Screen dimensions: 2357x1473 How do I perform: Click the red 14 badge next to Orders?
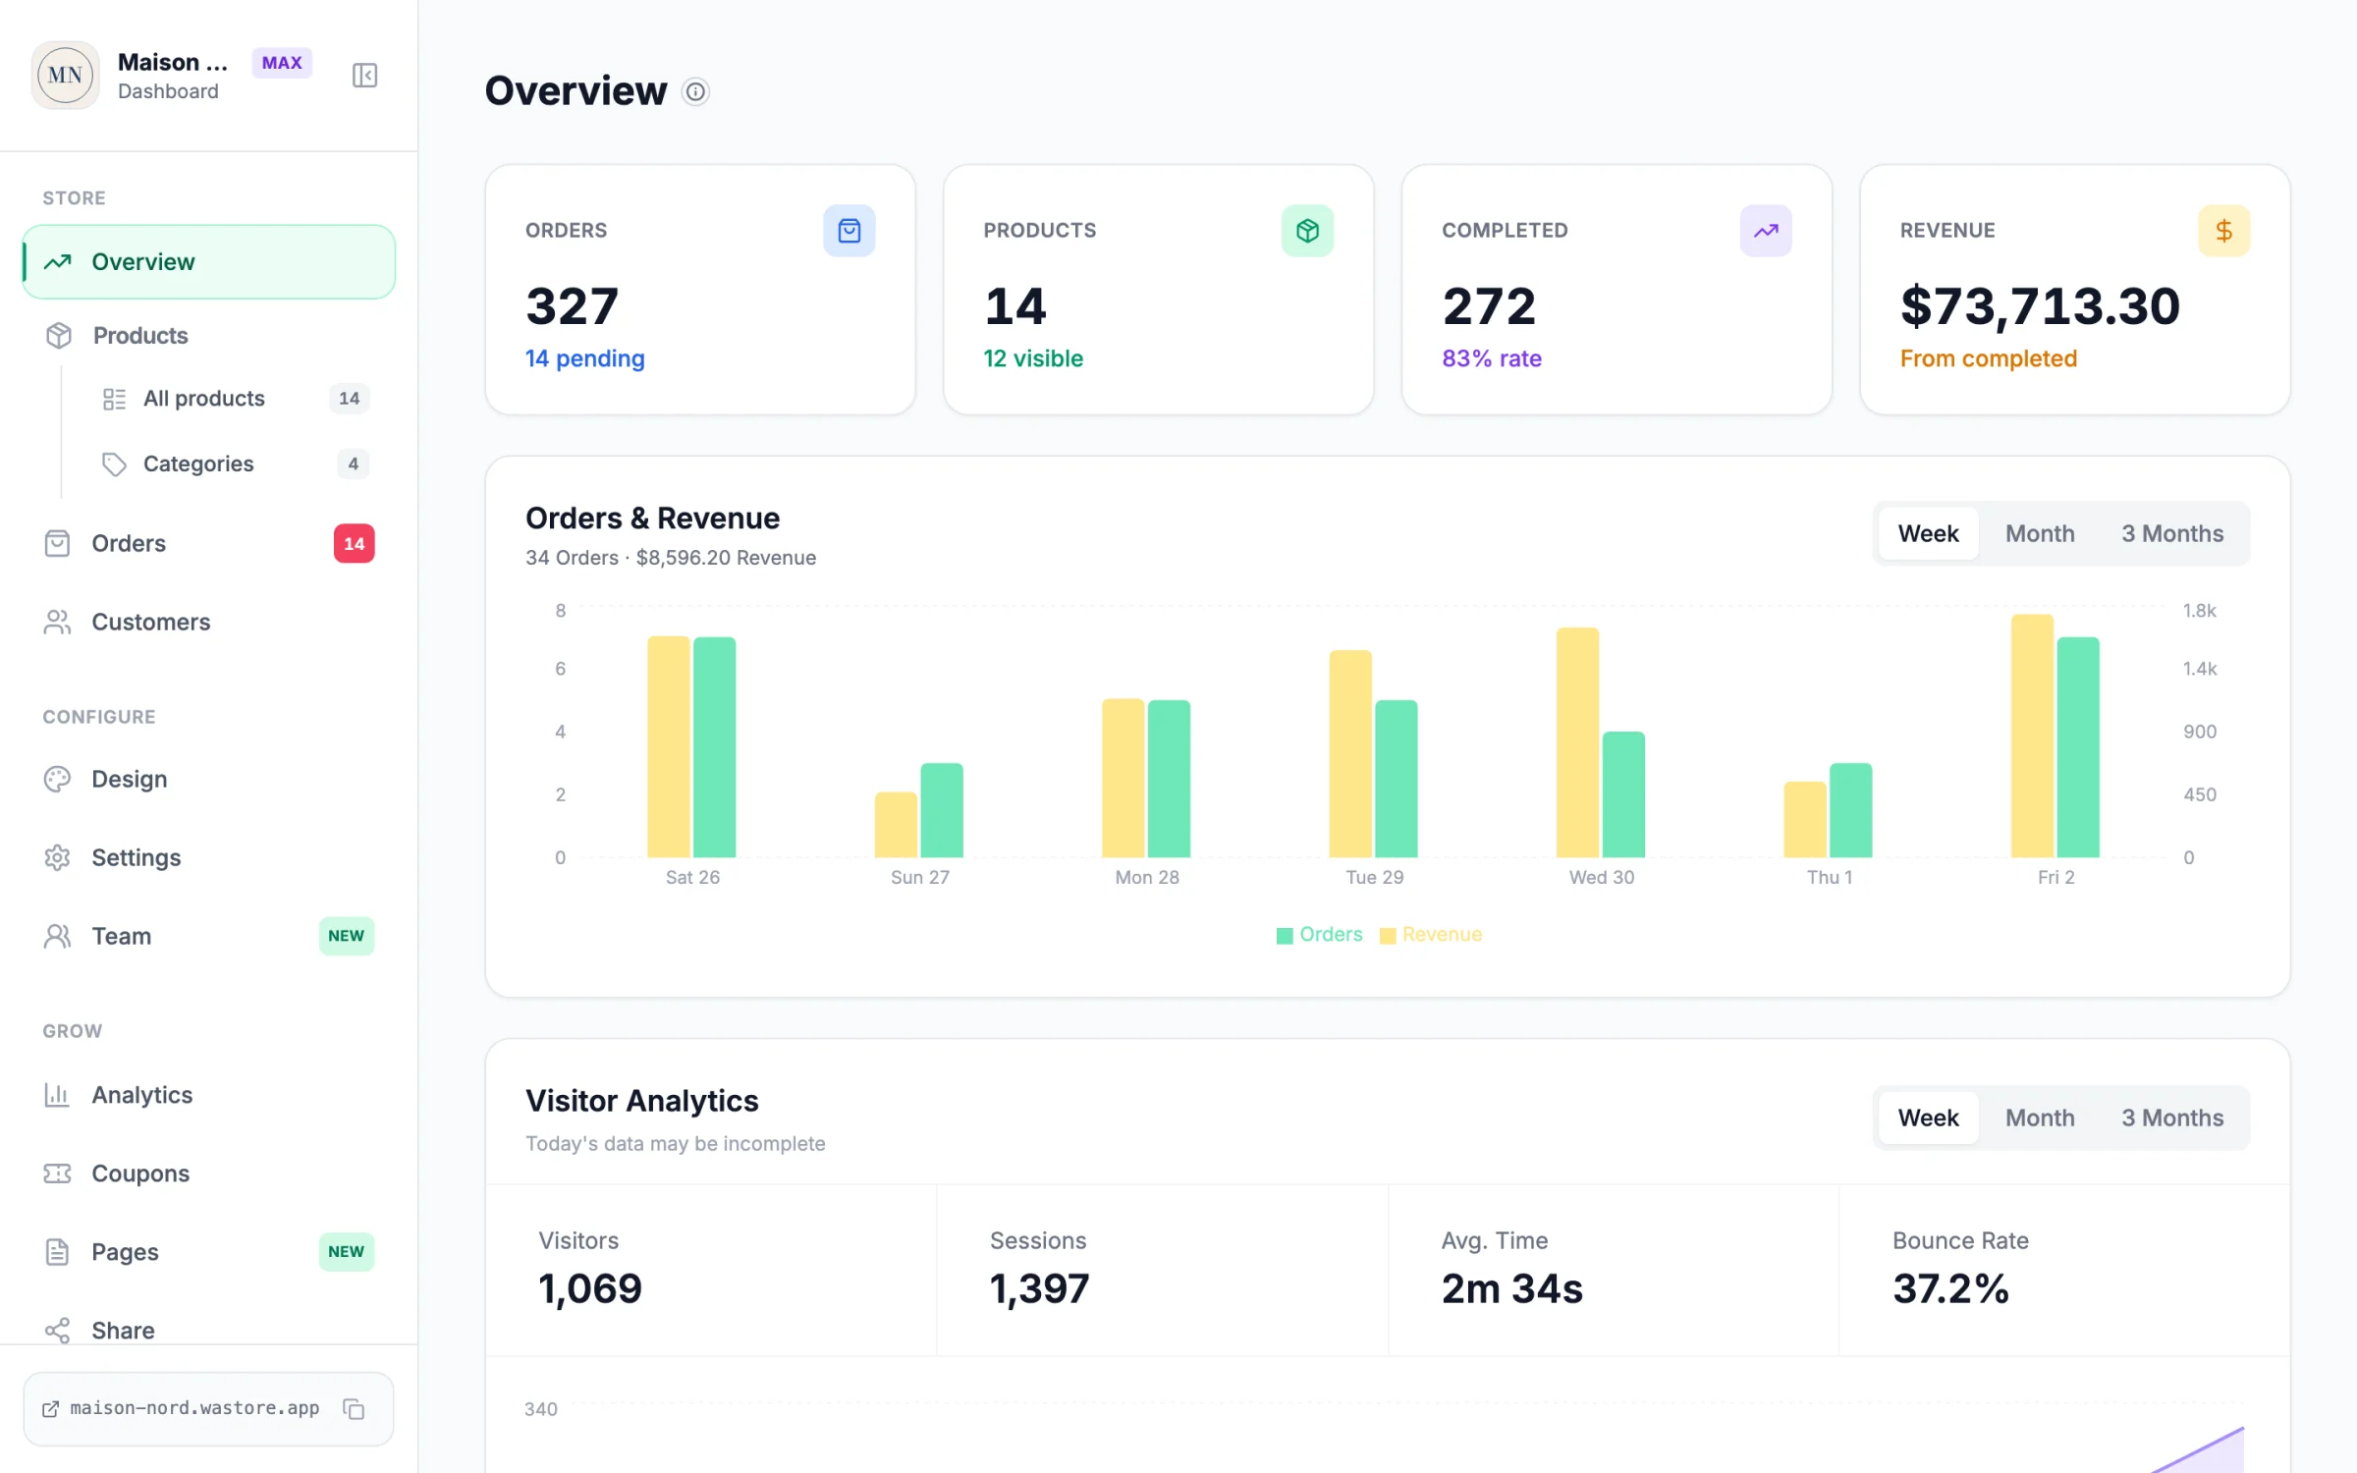pos(354,543)
